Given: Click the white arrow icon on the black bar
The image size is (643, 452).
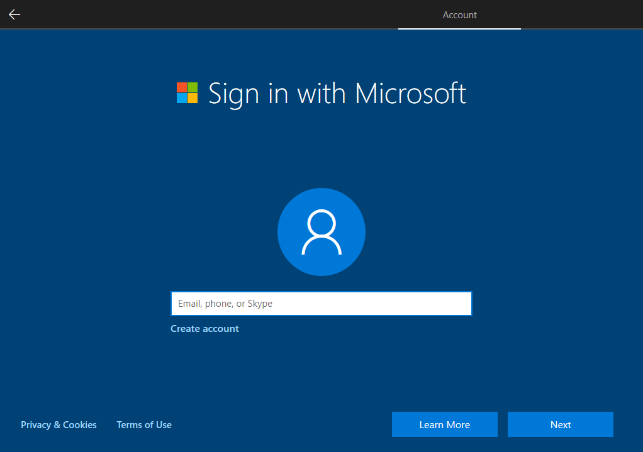Looking at the screenshot, I should coord(14,14).
